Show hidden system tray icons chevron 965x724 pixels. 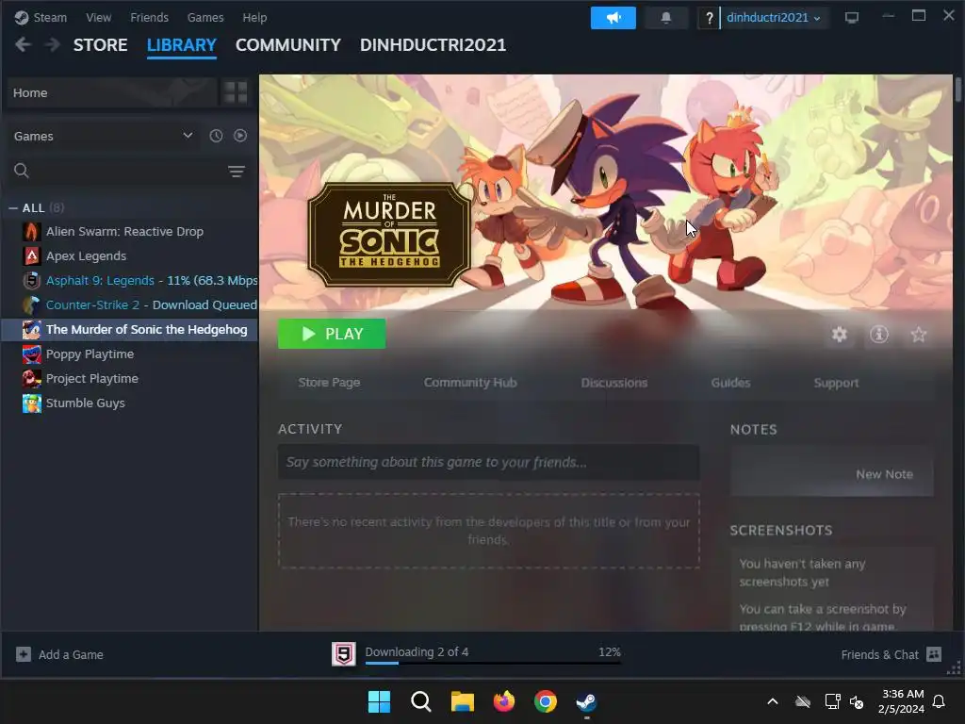(x=773, y=701)
